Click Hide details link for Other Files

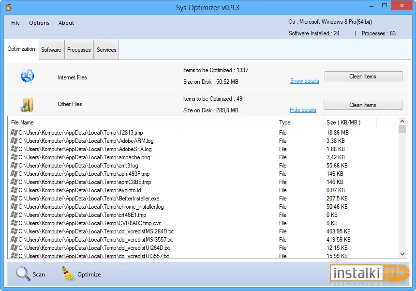303,109
